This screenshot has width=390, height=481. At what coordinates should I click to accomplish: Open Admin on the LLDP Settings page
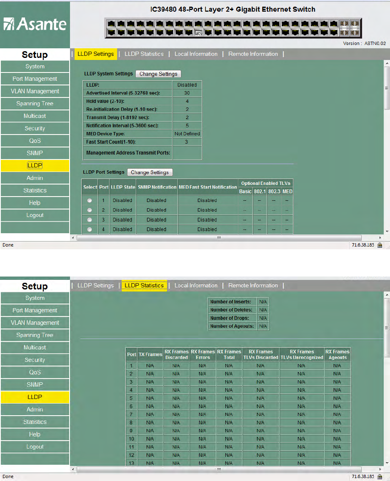pyautogui.click(x=35, y=178)
